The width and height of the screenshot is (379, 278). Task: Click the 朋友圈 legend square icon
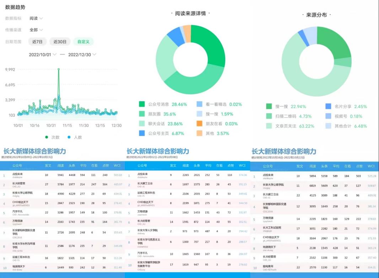point(142,114)
